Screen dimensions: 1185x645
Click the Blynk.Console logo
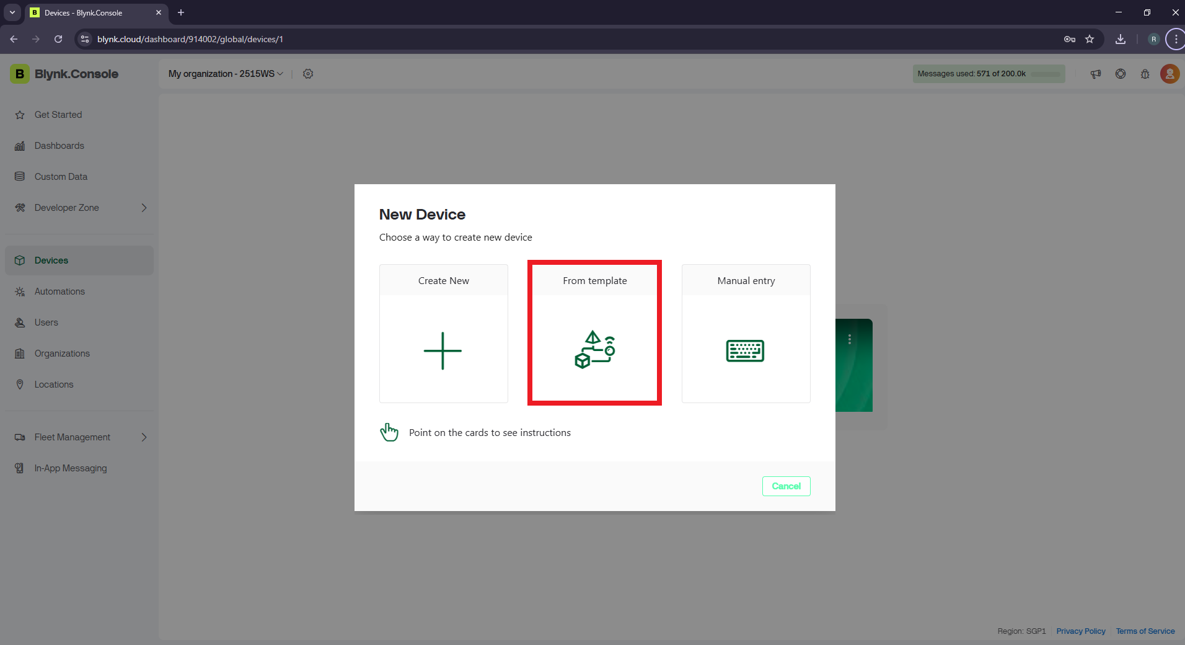coord(64,74)
